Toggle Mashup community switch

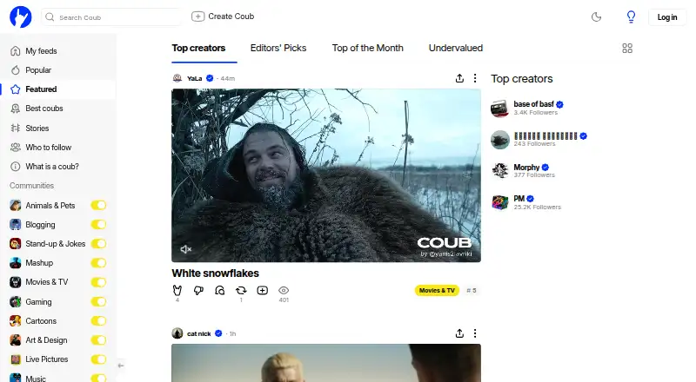click(x=98, y=263)
